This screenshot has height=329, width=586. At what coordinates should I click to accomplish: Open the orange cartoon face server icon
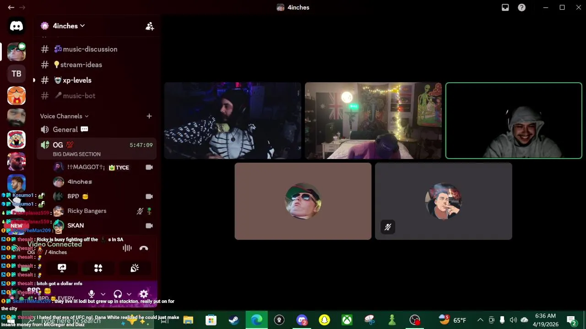[x=16, y=96]
